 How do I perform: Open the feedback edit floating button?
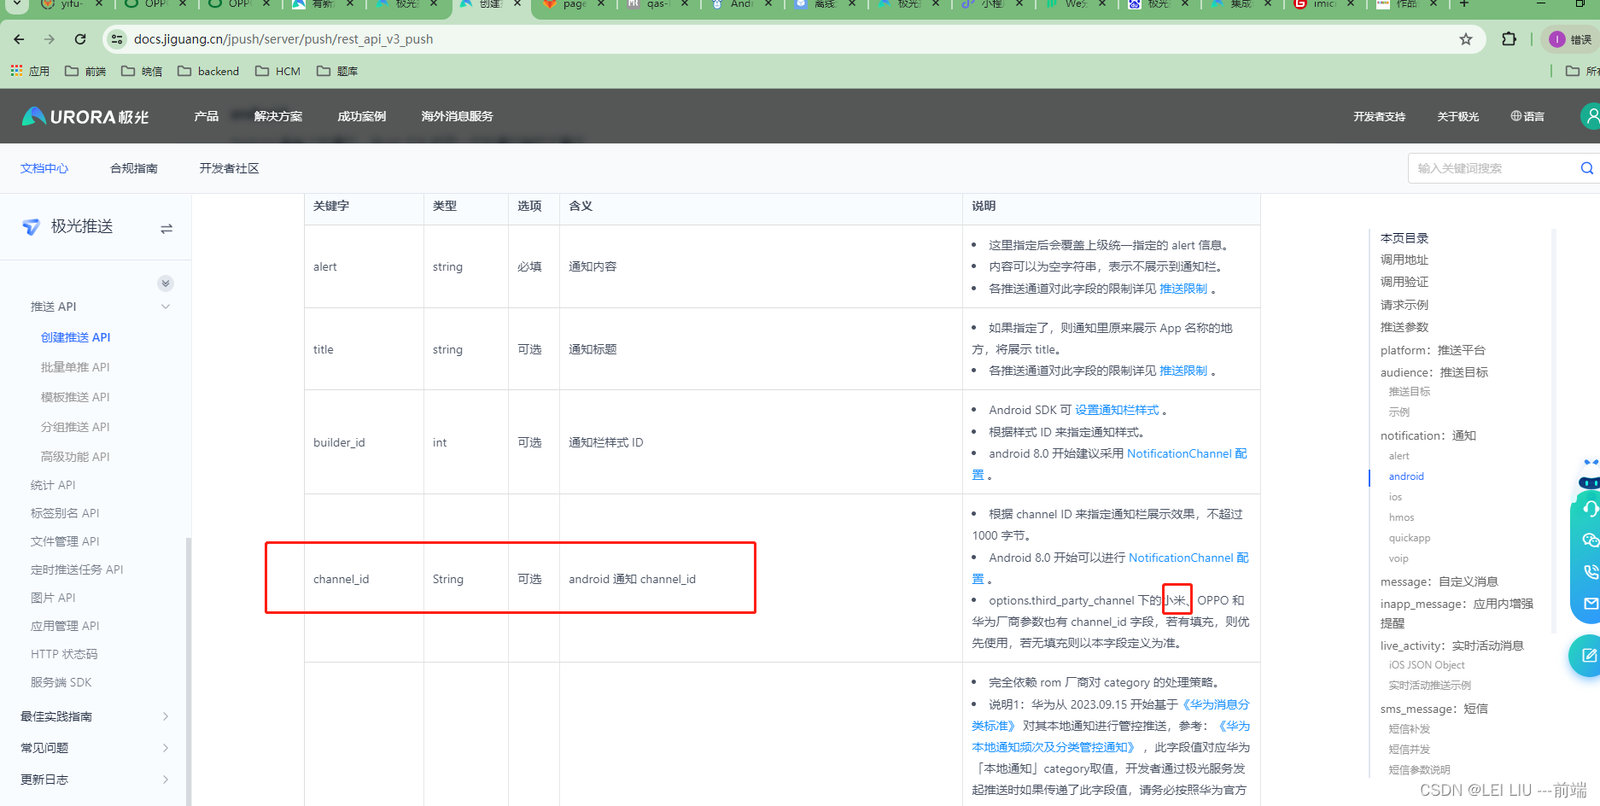click(1588, 656)
